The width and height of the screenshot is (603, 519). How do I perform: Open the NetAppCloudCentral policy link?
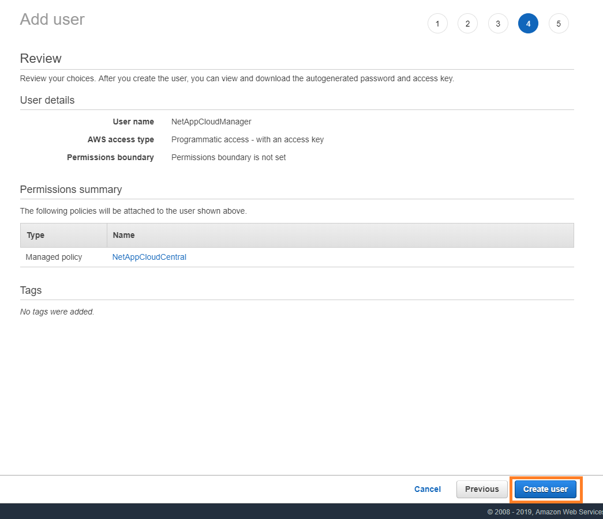(149, 257)
